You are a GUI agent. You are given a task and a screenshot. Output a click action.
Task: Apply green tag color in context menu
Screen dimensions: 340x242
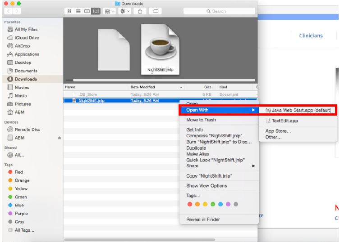pyautogui.click(x=213, y=204)
